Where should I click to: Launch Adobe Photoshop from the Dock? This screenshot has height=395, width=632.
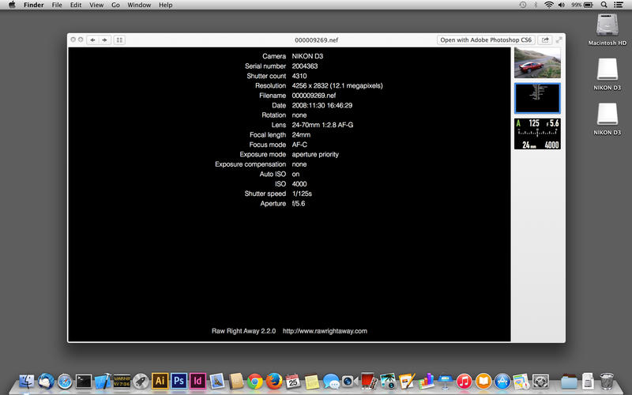179,381
